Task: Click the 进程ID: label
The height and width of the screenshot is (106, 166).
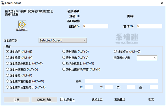Action: pyautogui.click(x=75, y=16)
